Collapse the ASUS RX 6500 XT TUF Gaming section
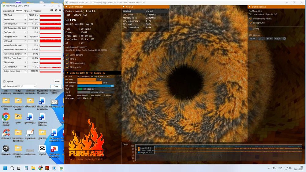 pyautogui.click(x=68, y=73)
